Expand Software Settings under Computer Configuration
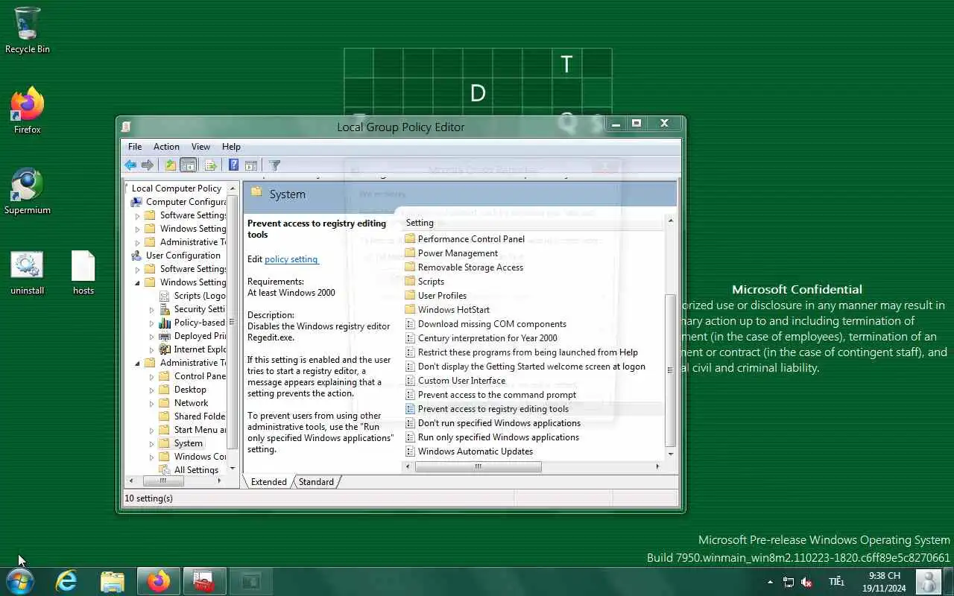The image size is (954, 596). 137,216
